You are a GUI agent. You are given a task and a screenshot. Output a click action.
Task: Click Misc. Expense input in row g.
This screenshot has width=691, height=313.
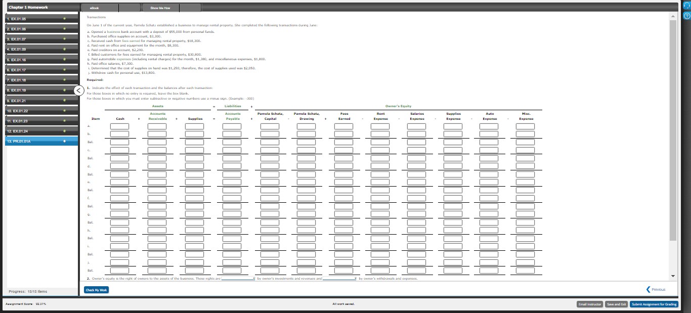point(525,213)
